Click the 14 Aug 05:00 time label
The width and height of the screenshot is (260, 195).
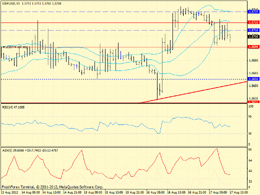click(x=31, y=192)
